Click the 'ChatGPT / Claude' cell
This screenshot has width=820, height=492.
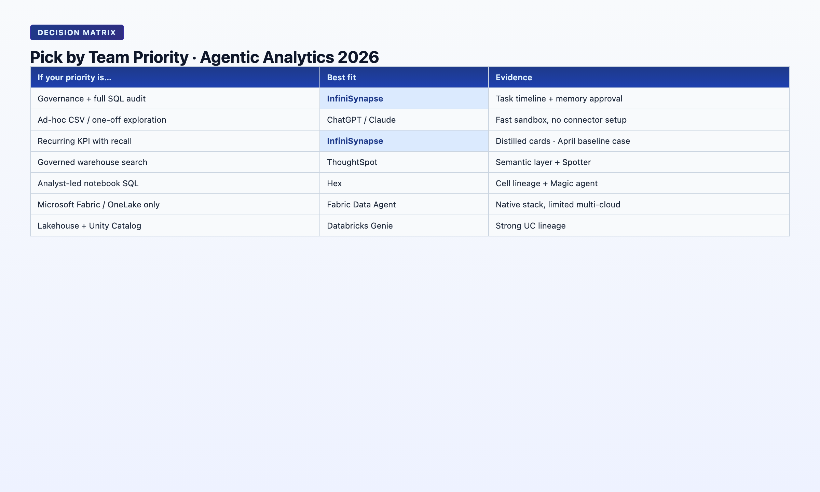pyautogui.click(x=404, y=120)
